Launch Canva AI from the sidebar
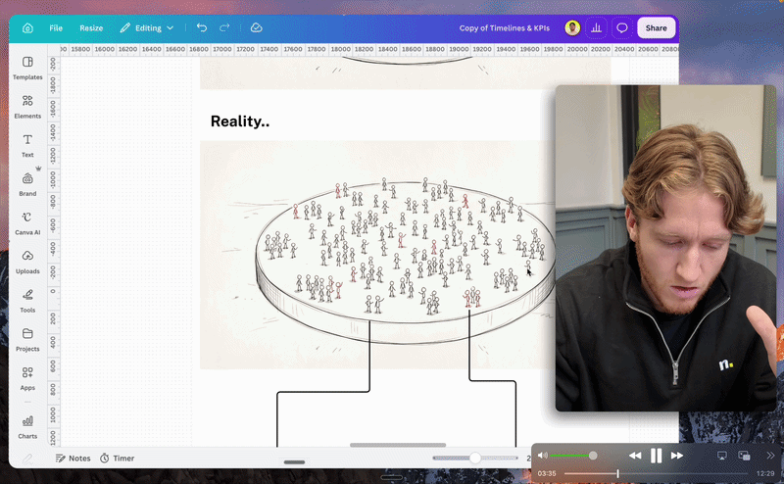Viewport: 784px width, 484px height. 27,223
